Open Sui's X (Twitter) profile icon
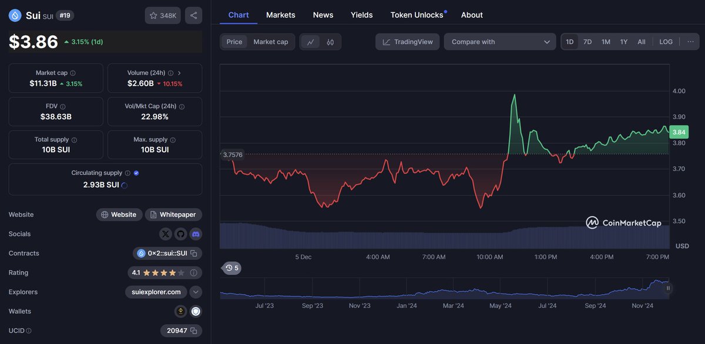Viewport: 705px width, 344px height. point(165,234)
